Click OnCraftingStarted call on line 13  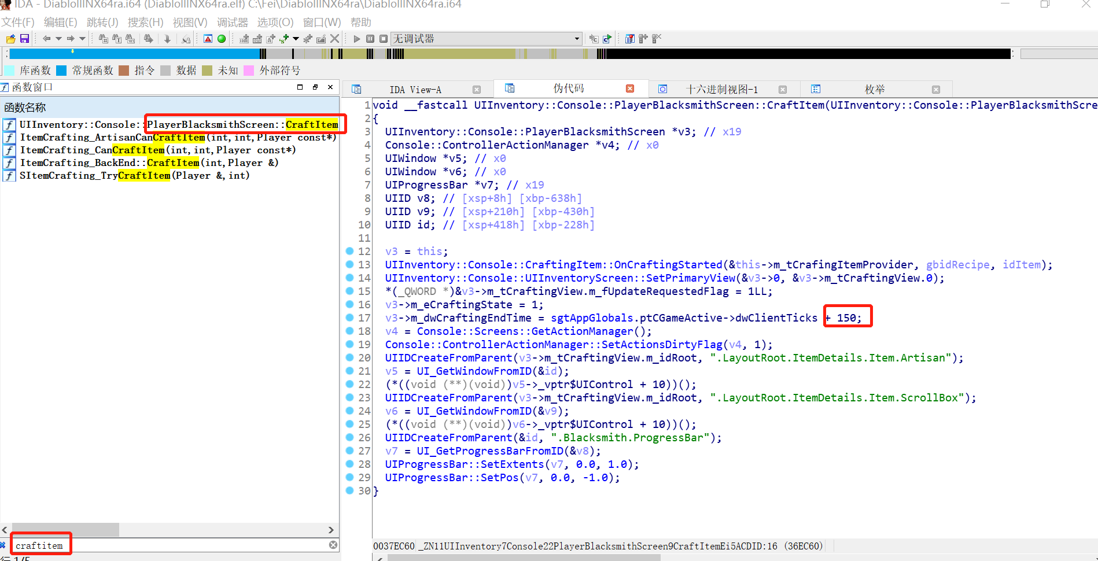coord(719,265)
